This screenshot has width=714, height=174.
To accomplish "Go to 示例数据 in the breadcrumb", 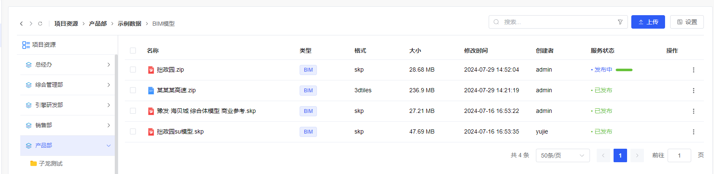I will tap(129, 24).
